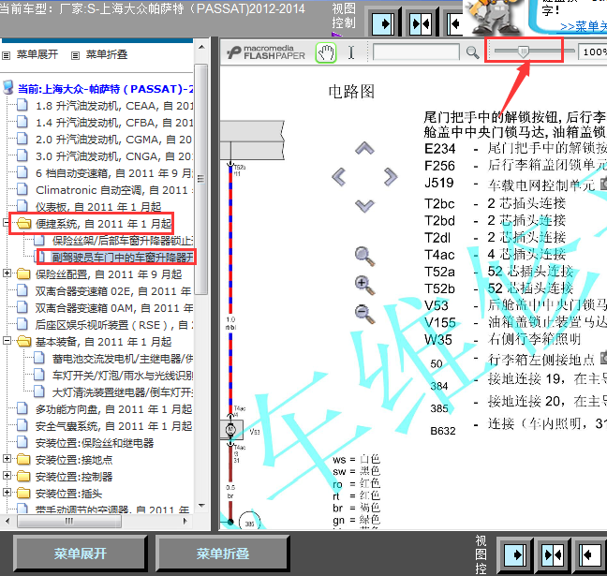The height and width of the screenshot is (576, 607).
Task: Expand the 安装位置:接地点 folder
Action: [7, 459]
